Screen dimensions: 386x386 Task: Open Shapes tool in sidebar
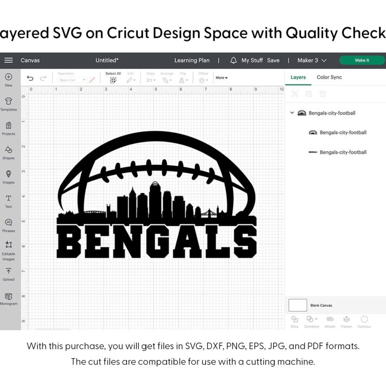pyautogui.click(x=8, y=153)
